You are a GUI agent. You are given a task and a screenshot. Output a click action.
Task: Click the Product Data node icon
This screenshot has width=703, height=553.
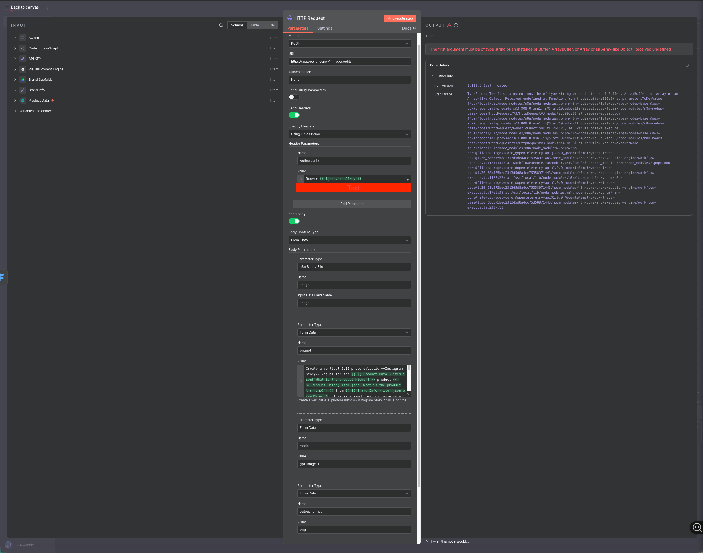click(23, 101)
